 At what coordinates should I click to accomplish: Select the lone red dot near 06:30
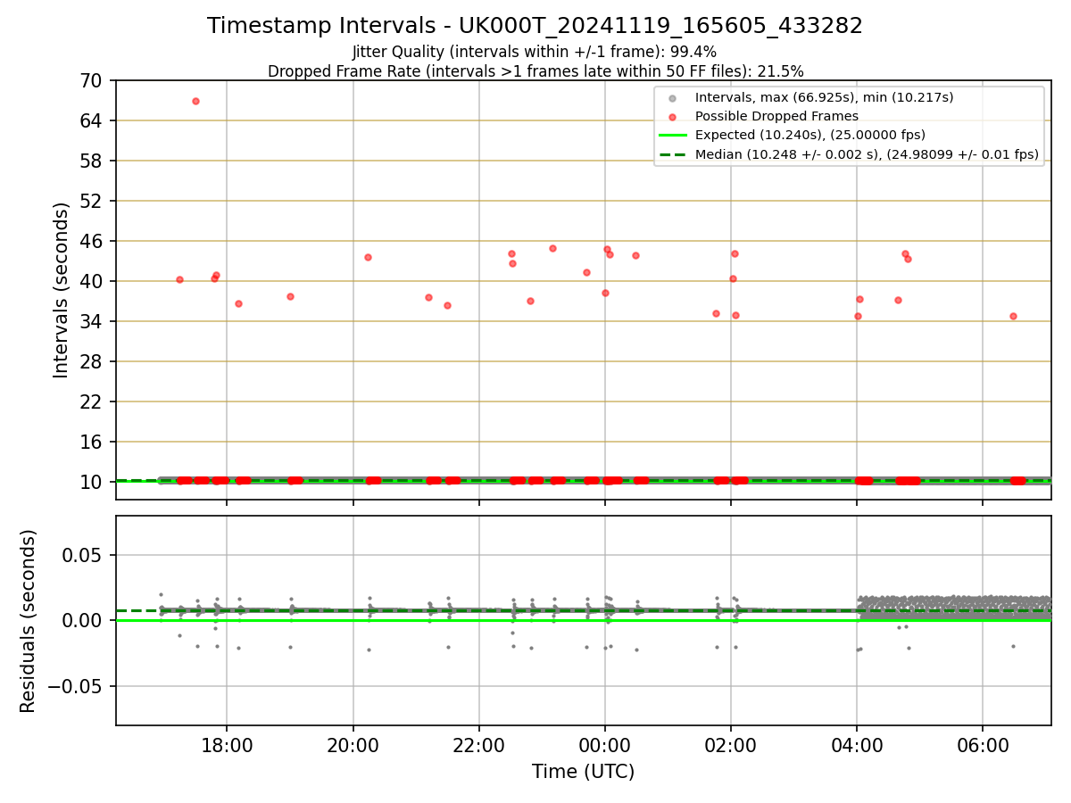tap(1013, 316)
